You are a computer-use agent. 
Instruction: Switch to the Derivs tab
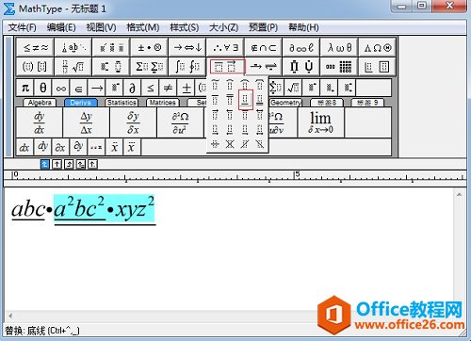coord(81,103)
